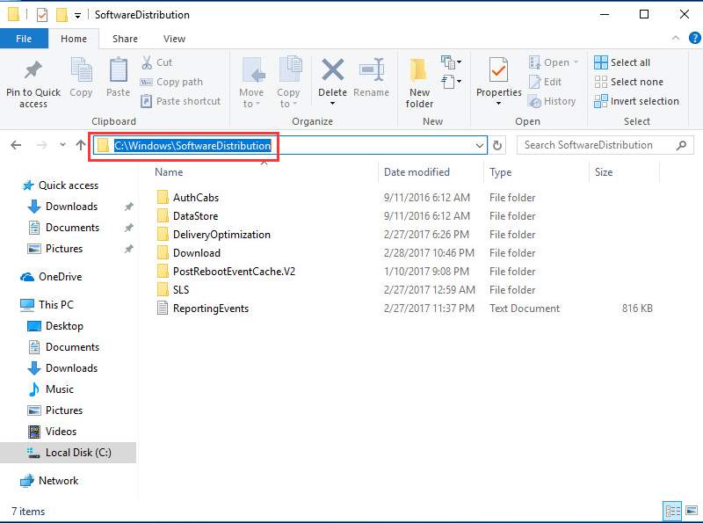Open the recent locations dropdown
This screenshot has width=703, height=523.
click(62, 144)
